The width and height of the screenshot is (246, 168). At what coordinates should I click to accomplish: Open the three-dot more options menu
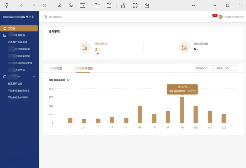click(x=194, y=6)
